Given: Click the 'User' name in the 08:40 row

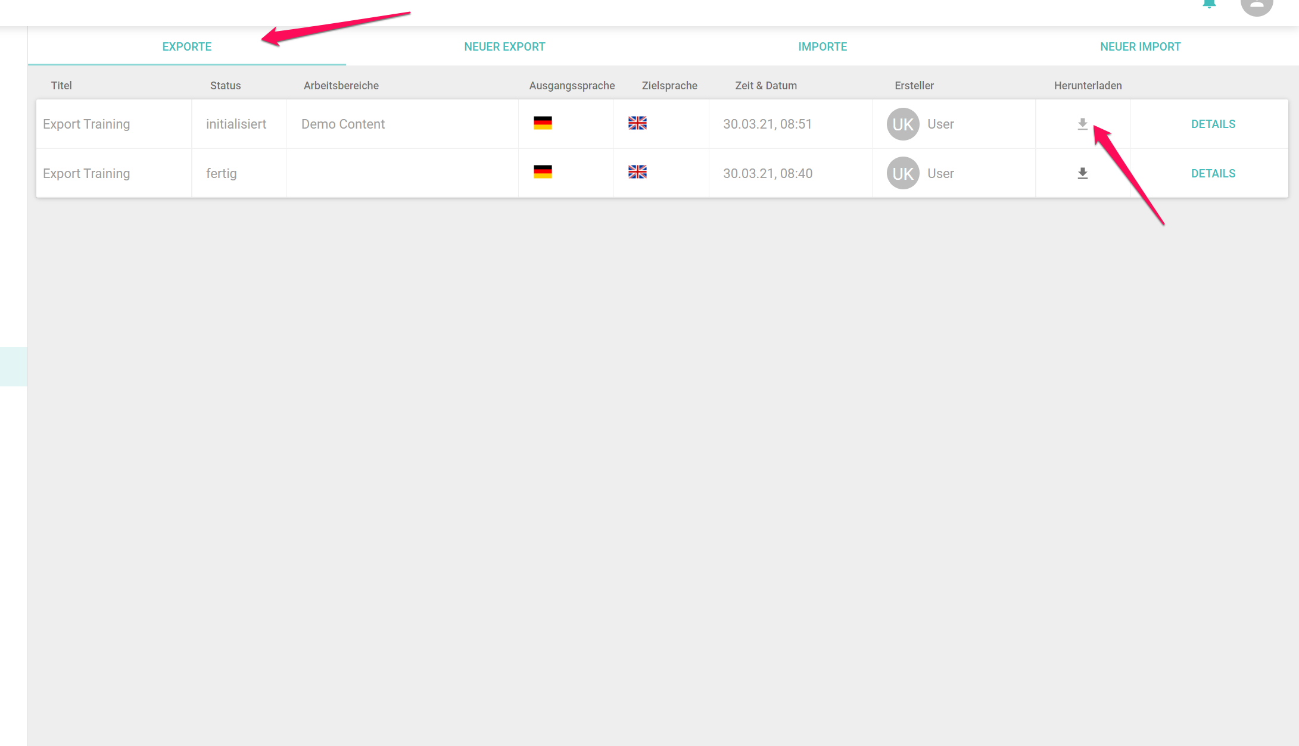Looking at the screenshot, I should click(940, 173).
